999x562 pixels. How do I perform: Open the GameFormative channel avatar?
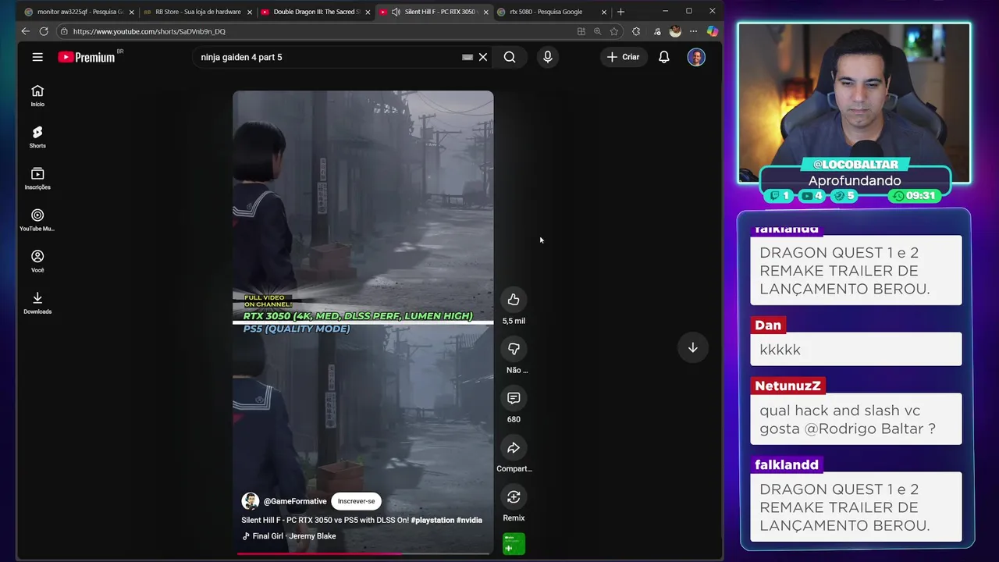(x=251, y=501)
